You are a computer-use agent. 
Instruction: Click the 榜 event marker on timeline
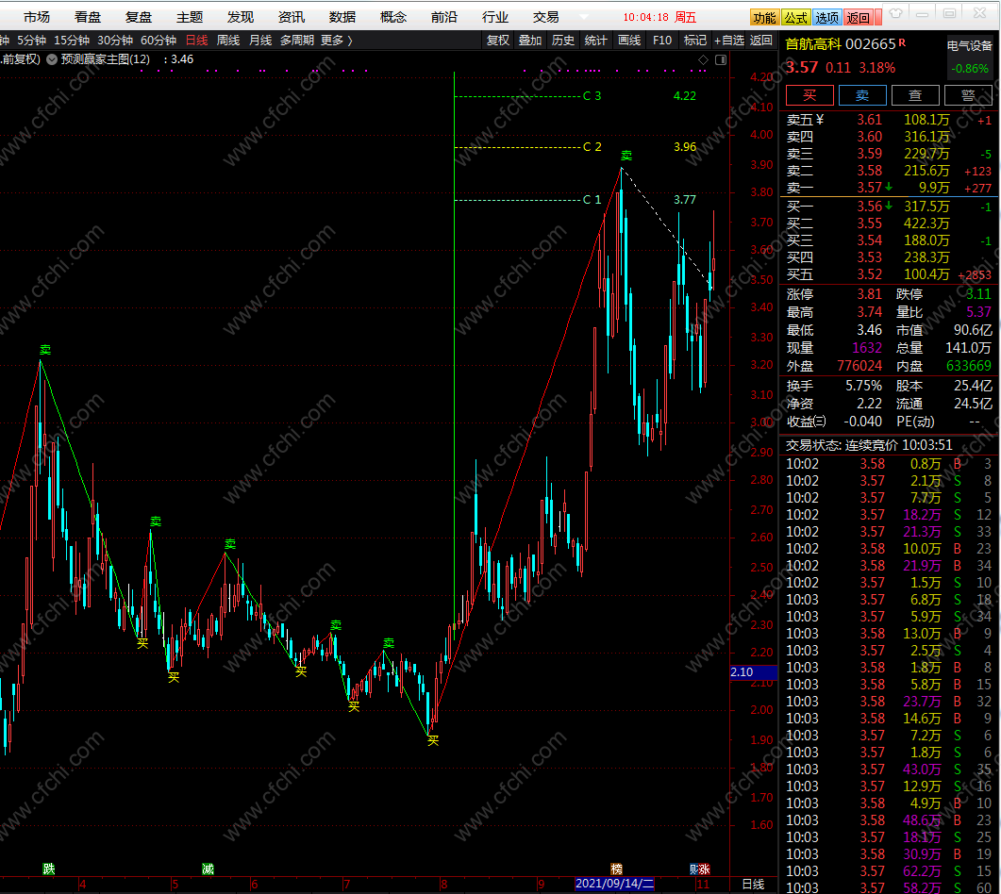[616, 869]
